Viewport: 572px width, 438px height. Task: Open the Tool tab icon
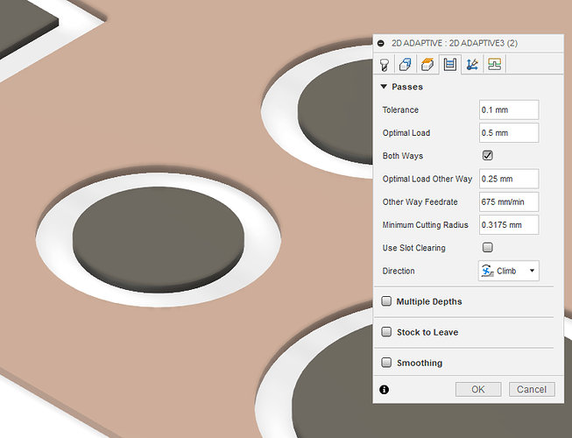click(384, 64)
